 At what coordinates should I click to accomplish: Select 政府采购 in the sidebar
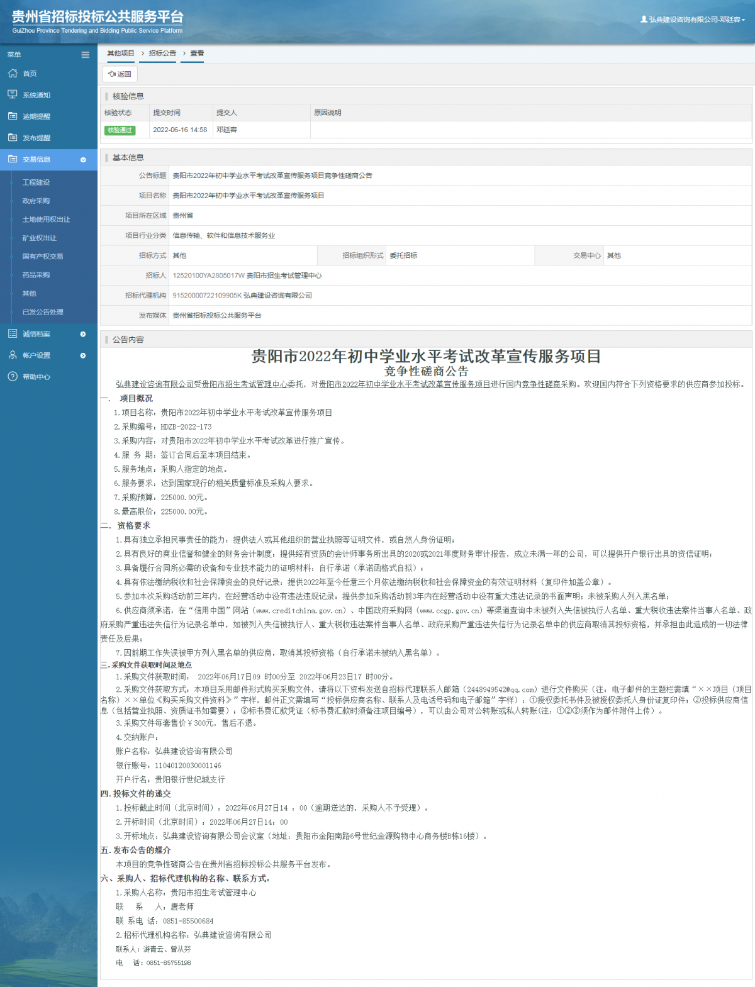click(36, 201)
